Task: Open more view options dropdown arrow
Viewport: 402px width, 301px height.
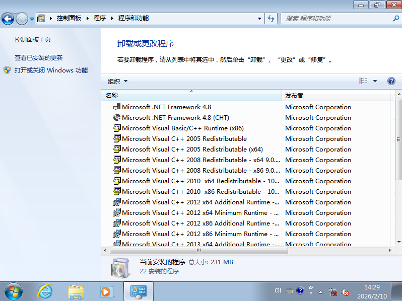Action: (x=375, y=81)
